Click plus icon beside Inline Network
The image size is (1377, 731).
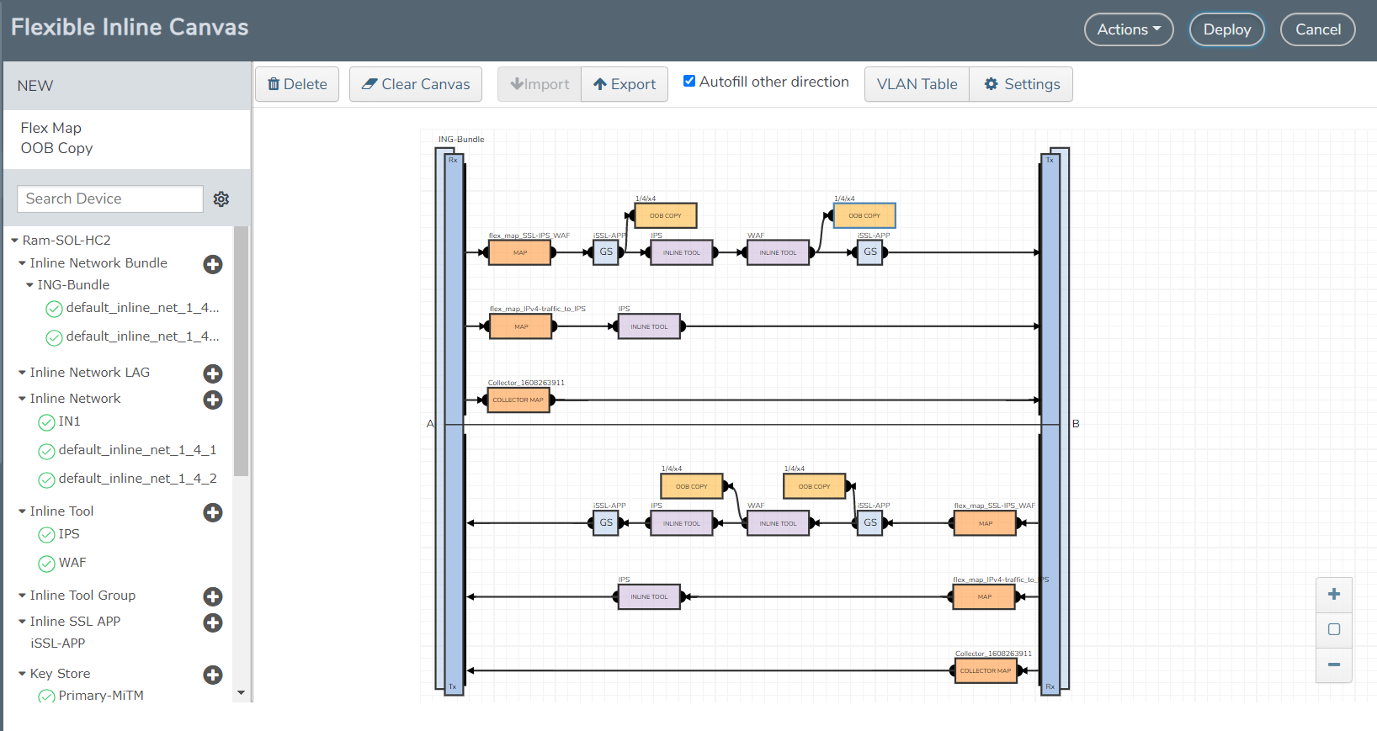[x=213, y=400]
